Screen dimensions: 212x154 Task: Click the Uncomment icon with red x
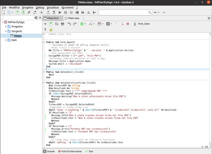coord(122,24)
